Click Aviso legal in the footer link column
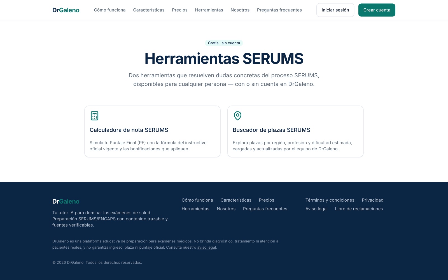448x280 pixels. pyautogui.click(x=316, y=209)
